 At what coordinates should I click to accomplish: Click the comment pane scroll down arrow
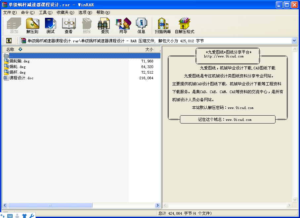(x=295, y=200)
